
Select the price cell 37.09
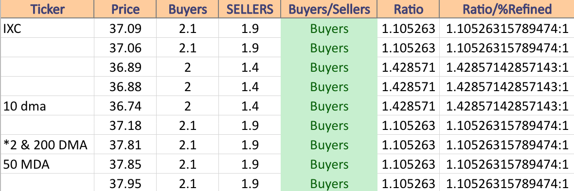tap(125, 29)
